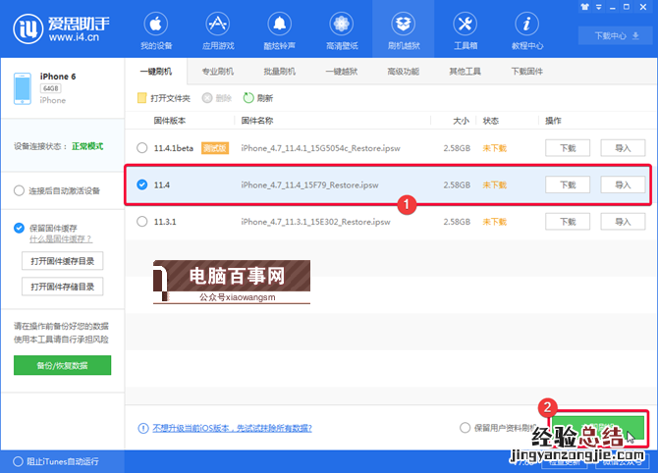
Task: Import firmware for 11.4 row
Action: coord(623,184)
